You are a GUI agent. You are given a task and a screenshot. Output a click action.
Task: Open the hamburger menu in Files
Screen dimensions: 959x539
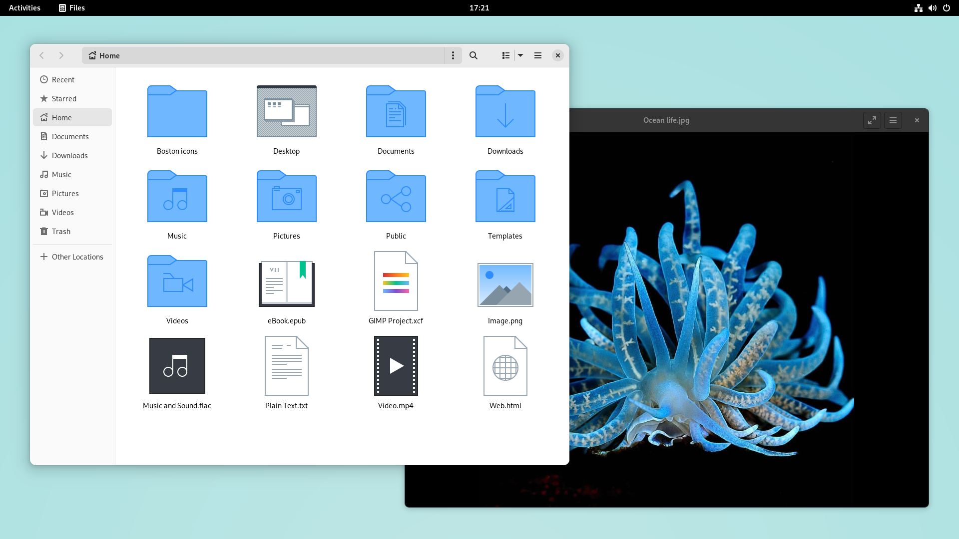tap(538, 55)
